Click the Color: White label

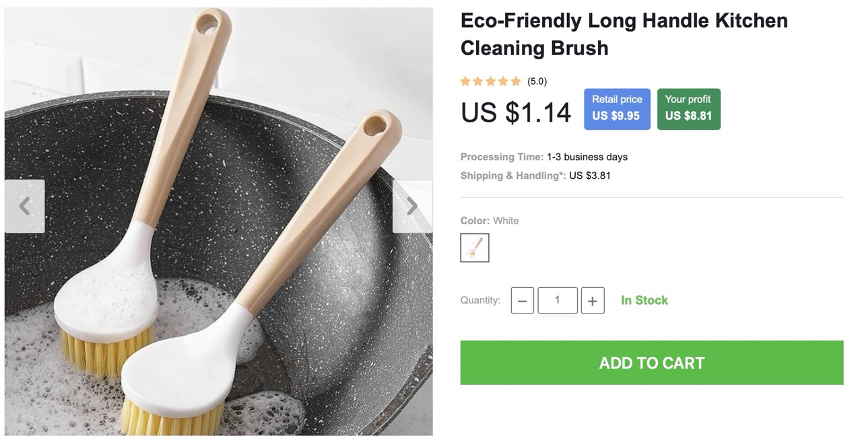490,221
